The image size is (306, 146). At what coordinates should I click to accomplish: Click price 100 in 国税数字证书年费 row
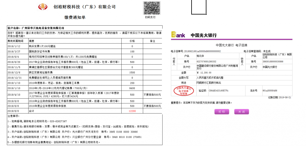pos(132,52)
